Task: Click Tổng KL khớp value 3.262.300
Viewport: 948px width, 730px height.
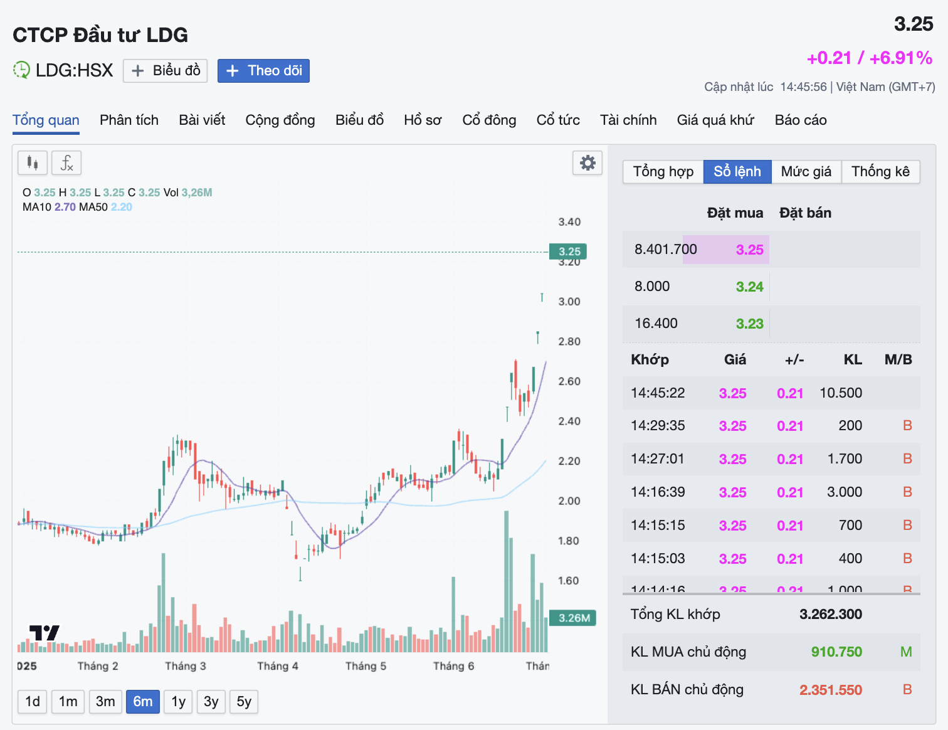Action: 831,614
